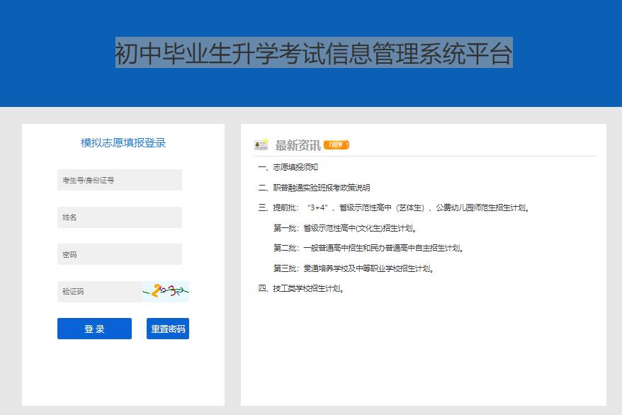Click the news card icon beside 最新资讯

(x=261, y=144)
